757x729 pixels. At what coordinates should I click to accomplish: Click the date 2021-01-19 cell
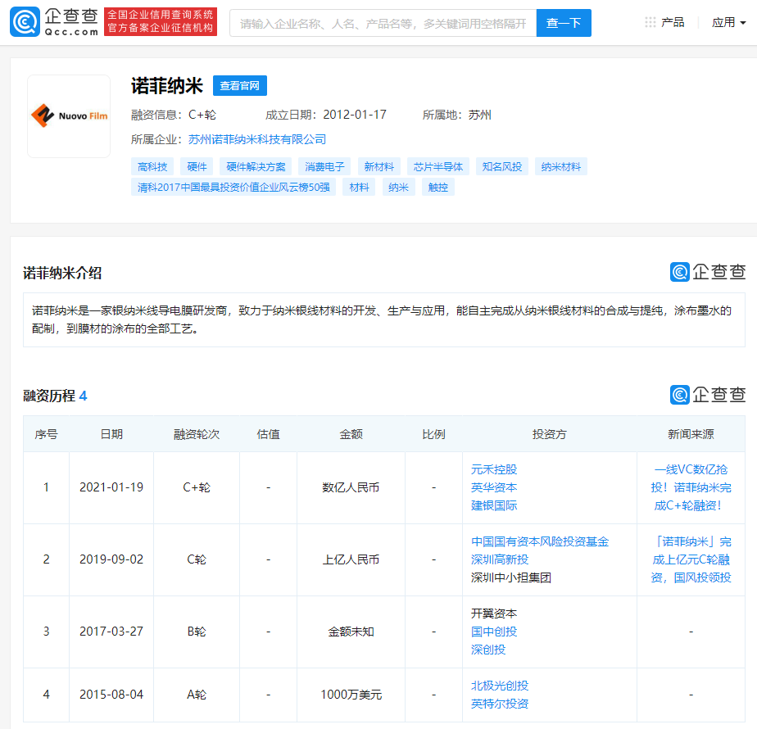click(111, 487)
